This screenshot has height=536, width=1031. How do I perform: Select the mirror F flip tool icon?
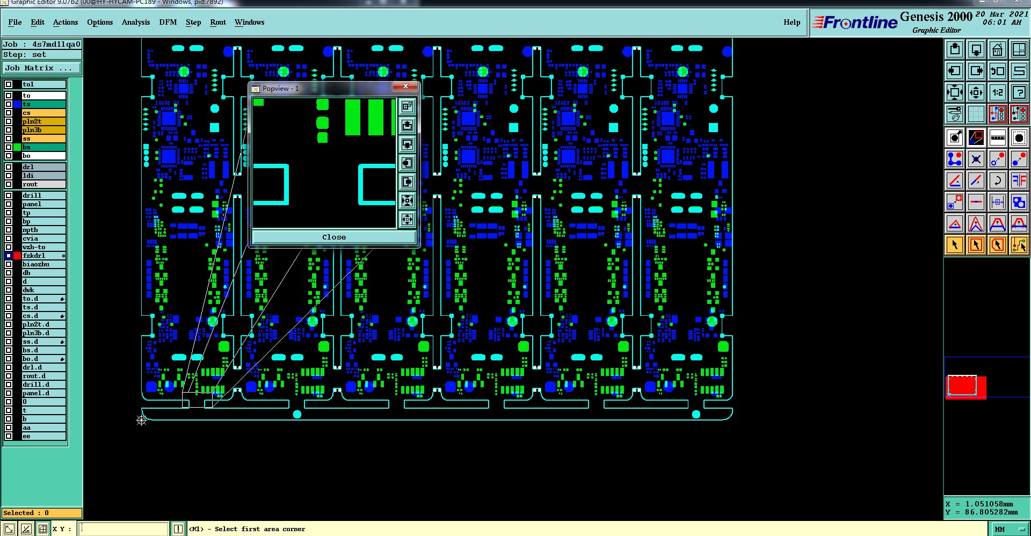pyautogui.click(x=1019, y=181)
